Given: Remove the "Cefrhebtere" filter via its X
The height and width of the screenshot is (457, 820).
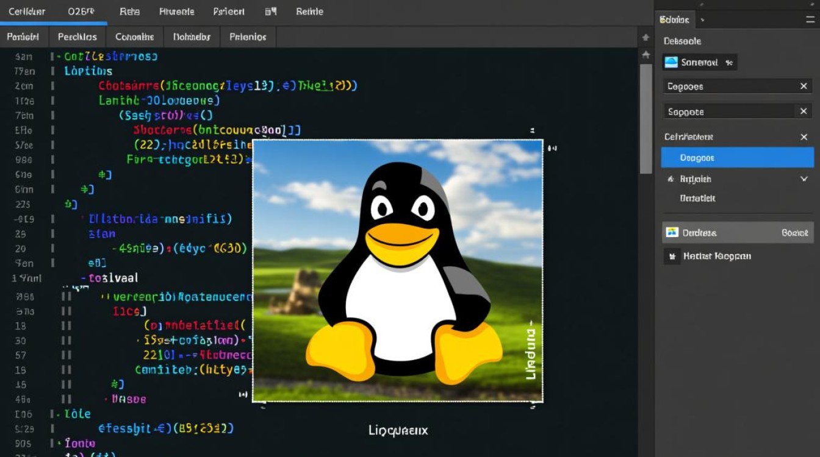Looking at the screenshot, I should pos(804,136).
